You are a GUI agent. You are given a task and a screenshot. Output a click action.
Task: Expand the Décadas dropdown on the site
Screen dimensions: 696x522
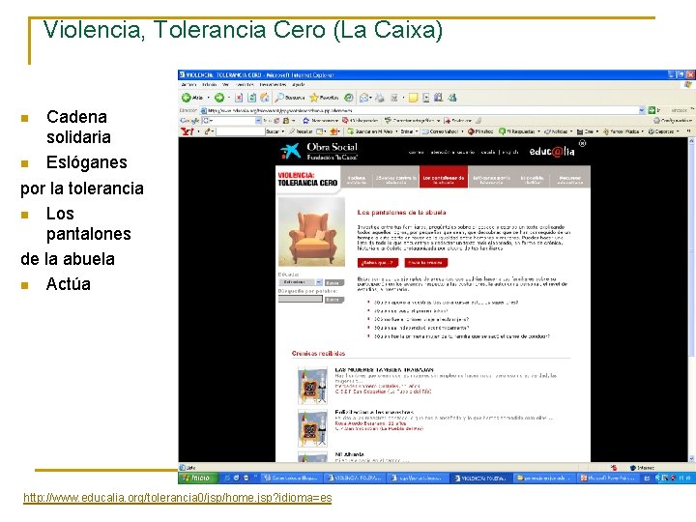[319, 282]
